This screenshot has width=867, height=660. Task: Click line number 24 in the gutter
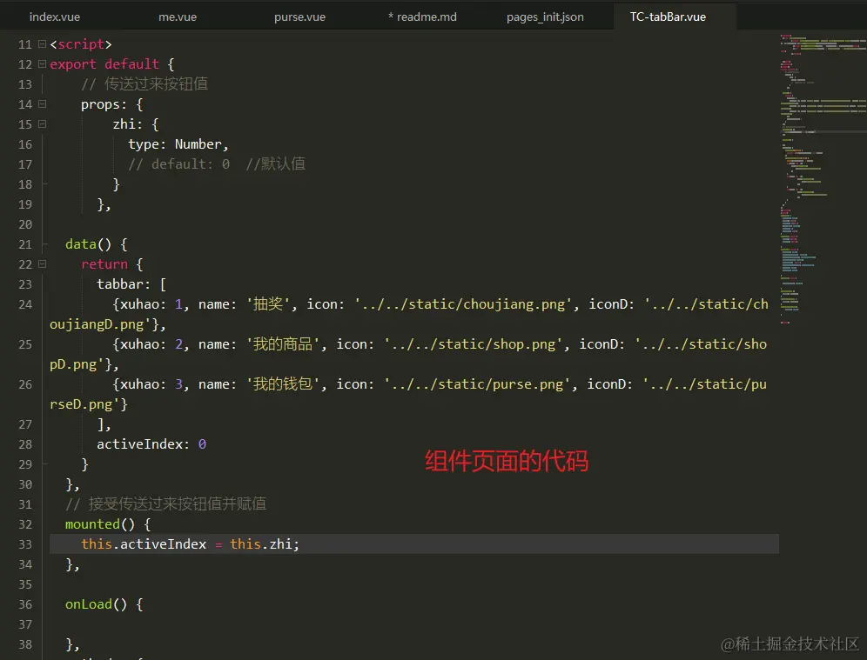pos(25,304)
